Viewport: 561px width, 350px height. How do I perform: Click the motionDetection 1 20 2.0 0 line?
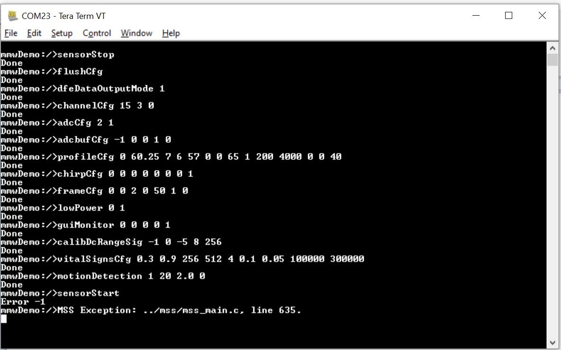(x=103, y=276)
